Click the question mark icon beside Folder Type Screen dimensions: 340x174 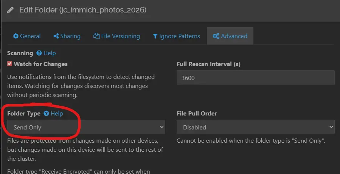click(46, 114)
